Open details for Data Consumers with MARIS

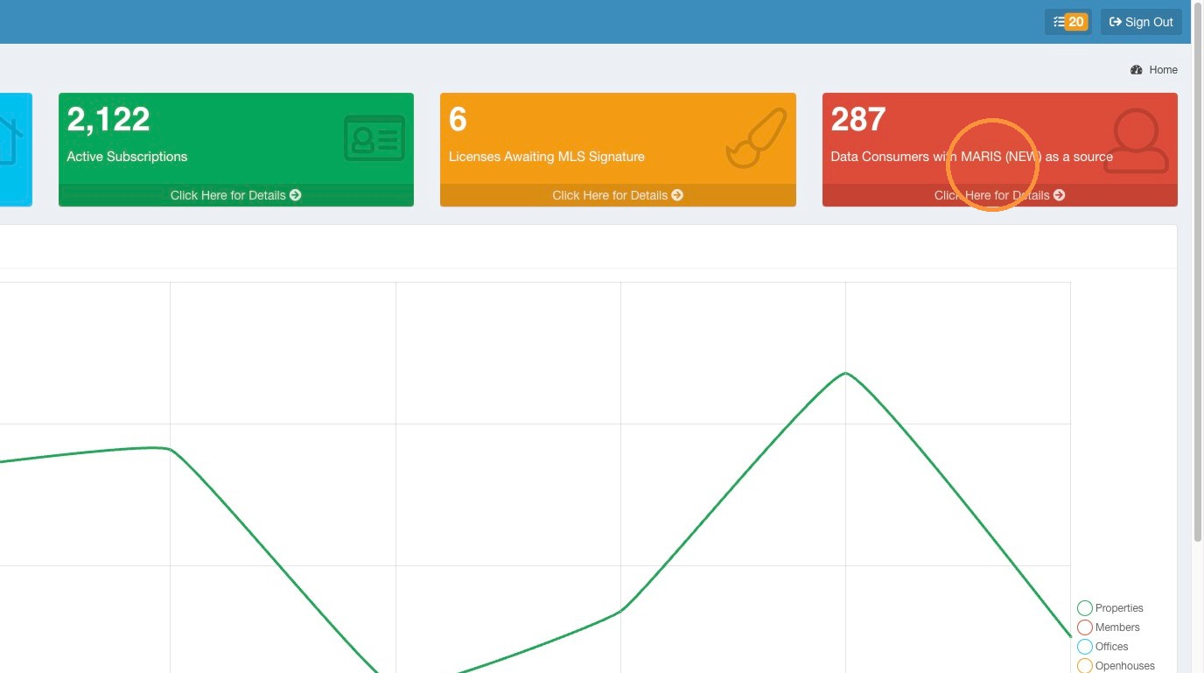1000,195
